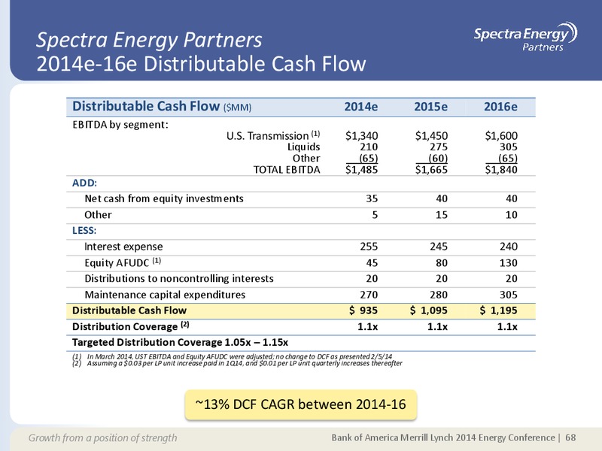
Task: Select ADD Other 2016e value 10
Action: coord(512,215)
